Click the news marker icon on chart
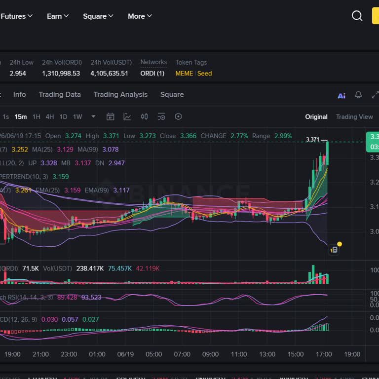The image size is (379, 379). click(334, 250)
